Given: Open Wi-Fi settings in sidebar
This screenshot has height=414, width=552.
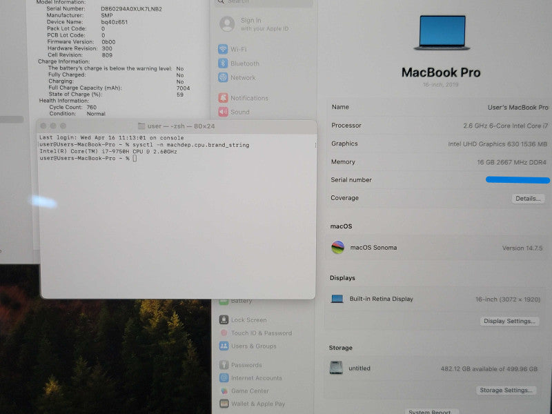Looking at the screenshot, I should (233, 49).
